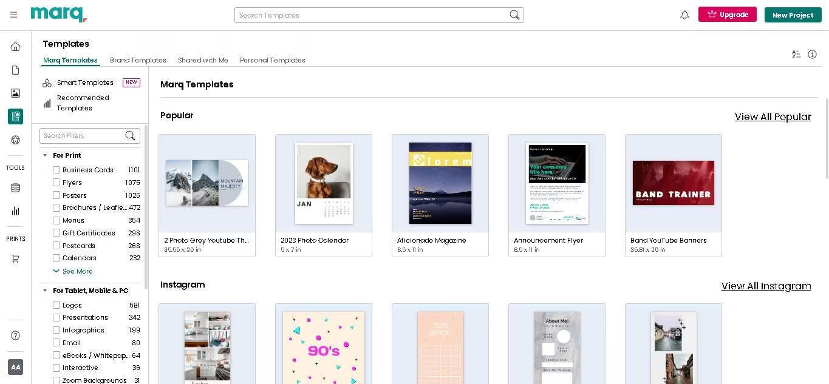Check the Calendars filter
This screenshot has height=384, width=829.
click(x=56, y=258)
